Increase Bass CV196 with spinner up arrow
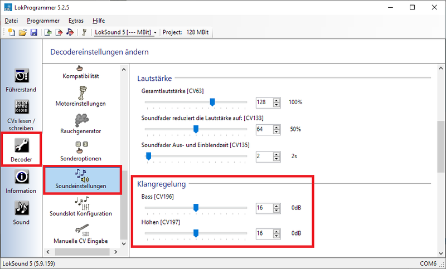 pyautogui.click(x=277, y=206)
